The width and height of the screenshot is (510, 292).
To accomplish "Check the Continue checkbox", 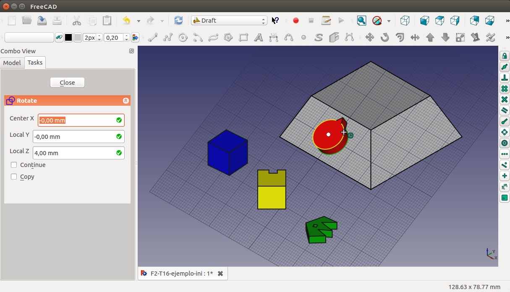I will click(14, 165).
